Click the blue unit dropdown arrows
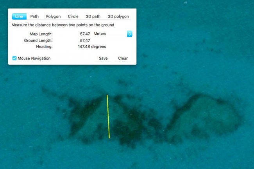Screen dimensions: 254x169 point(129,34)
